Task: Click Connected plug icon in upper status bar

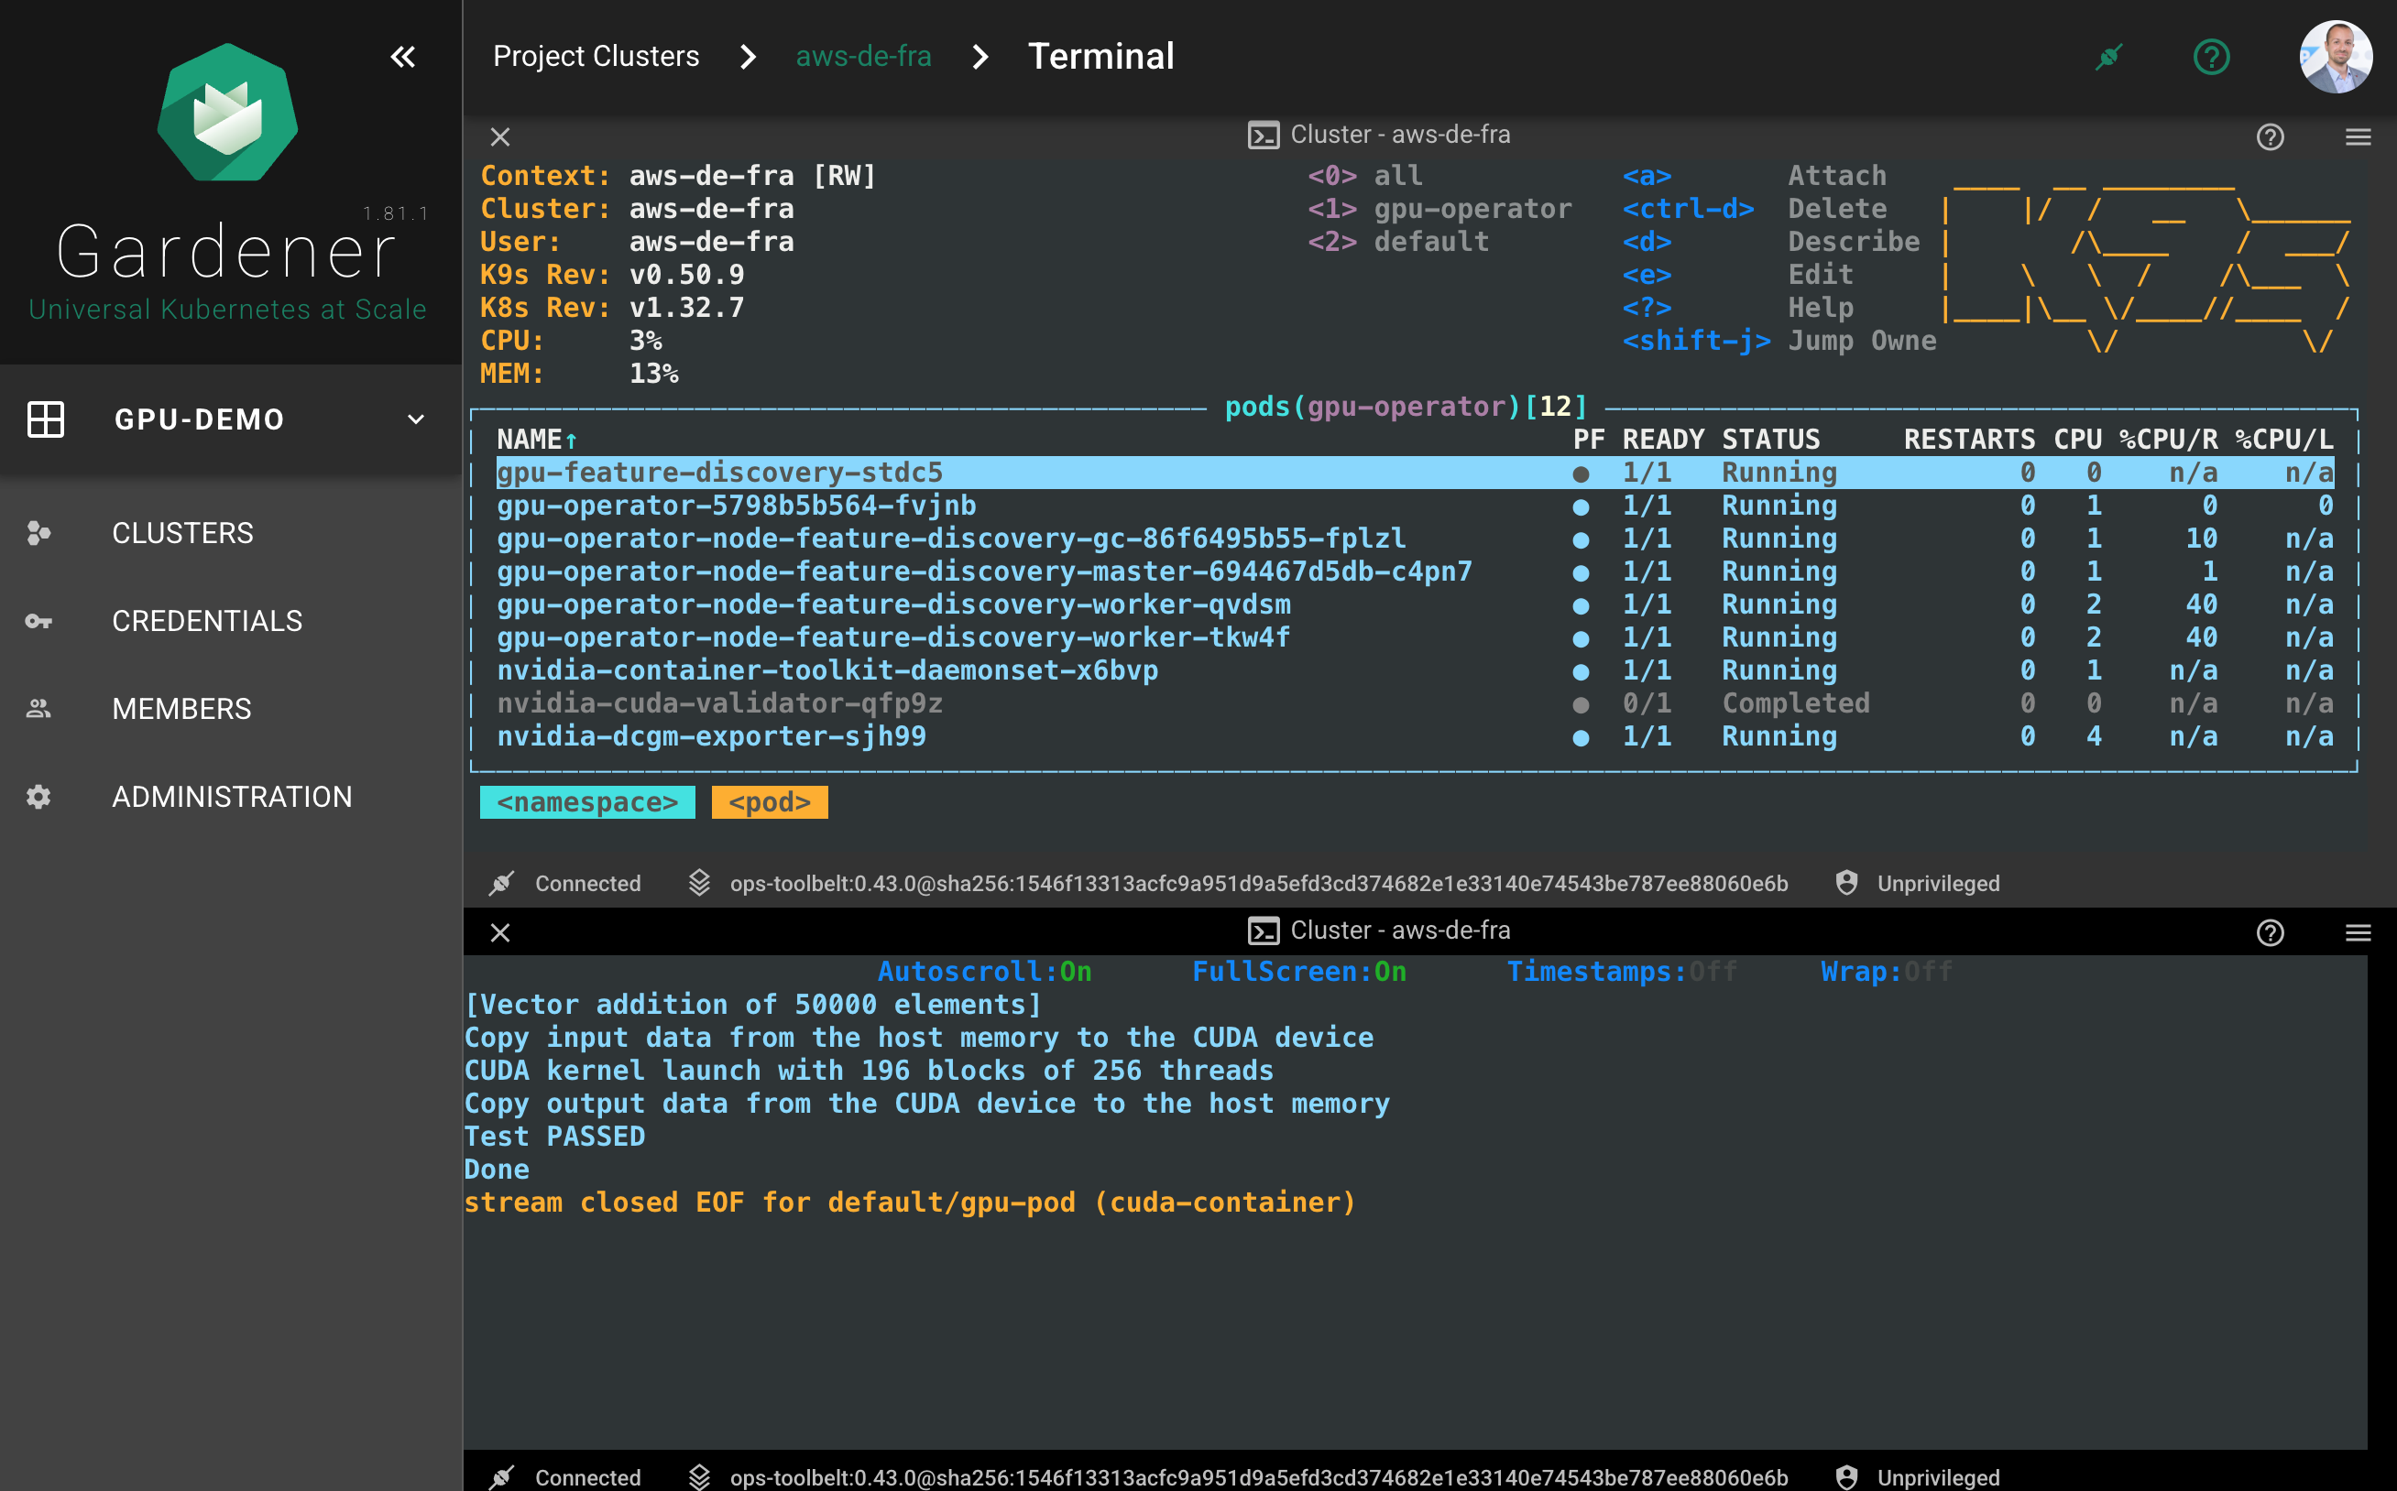Action: pos(501,884)
